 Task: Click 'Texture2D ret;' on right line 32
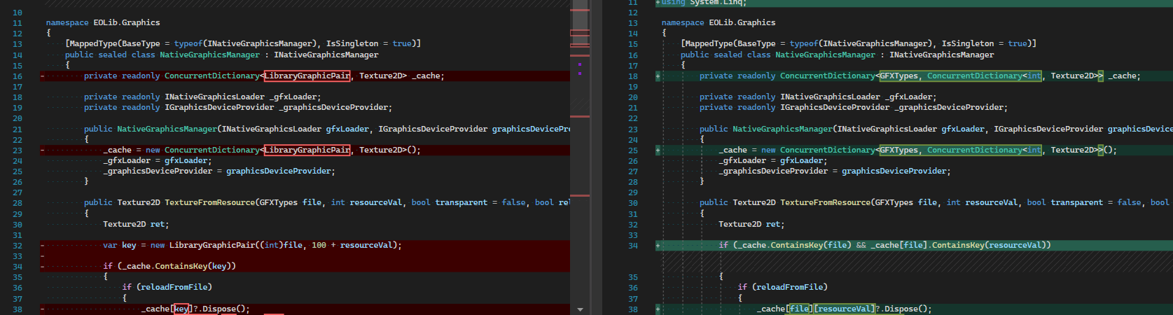click(x=751, y=224)
